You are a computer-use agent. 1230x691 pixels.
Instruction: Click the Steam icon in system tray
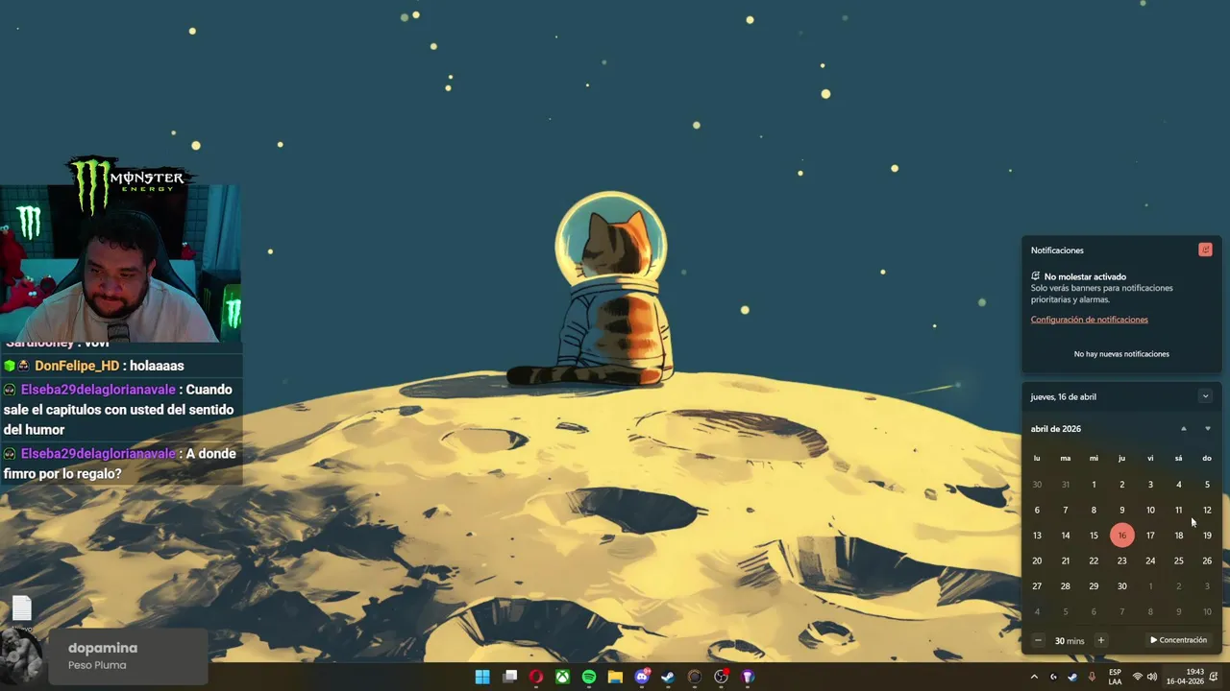tap(1072, 677)
